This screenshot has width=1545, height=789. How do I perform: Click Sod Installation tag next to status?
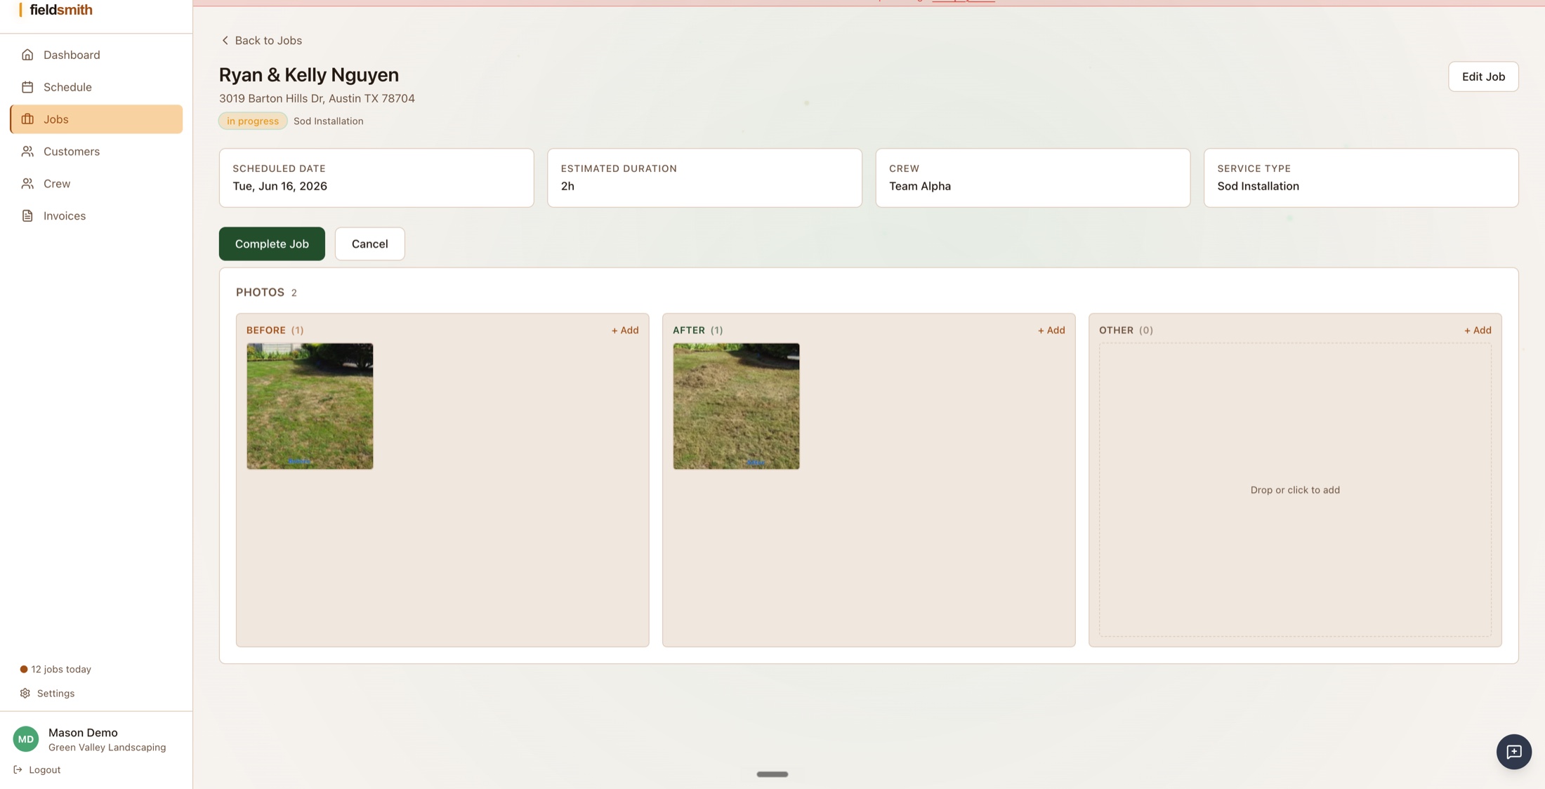pyautogui.click(x=328, y=121)
